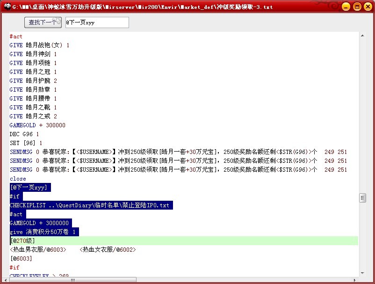This screenshot has height=284, width=375.
Task: Click the SET [96] 1 line
Action: [26, 143]
